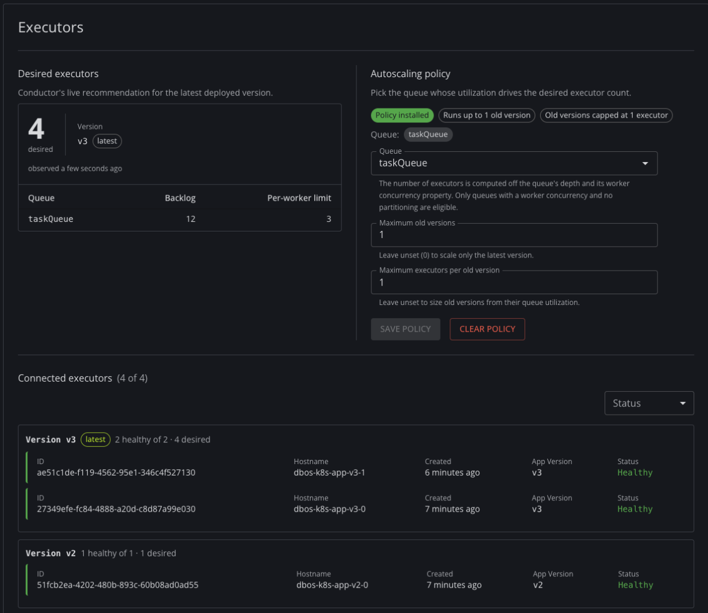Click the taskQueue chip beside Queue label
The width and height of the screenshot is (708, 613).
(x=427, y=134)
